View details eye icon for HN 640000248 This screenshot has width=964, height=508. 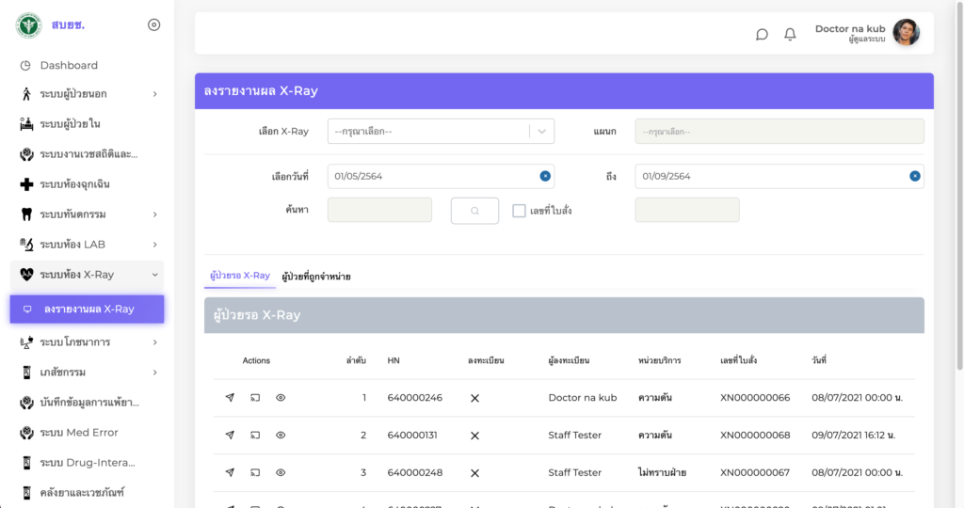pos(281,472)
